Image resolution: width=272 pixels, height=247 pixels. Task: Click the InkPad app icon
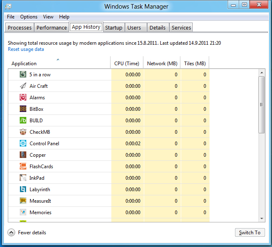click(23, 178)
